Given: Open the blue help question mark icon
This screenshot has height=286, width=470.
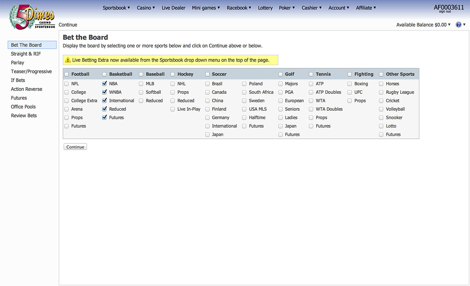Looking at the screenshot, I should tap(458, 25).
